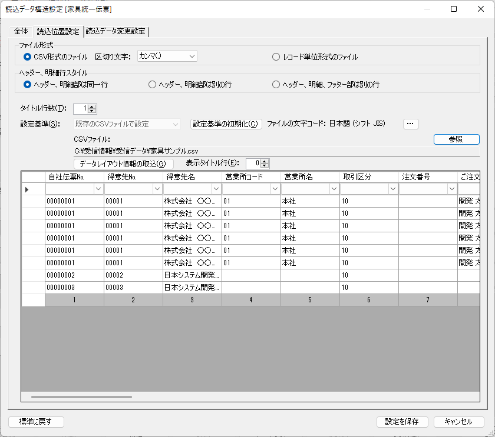Open dropdown under 得意先№ column
Image resolution: width=495 pixels, height=437 pixels.
click(157, 189)
